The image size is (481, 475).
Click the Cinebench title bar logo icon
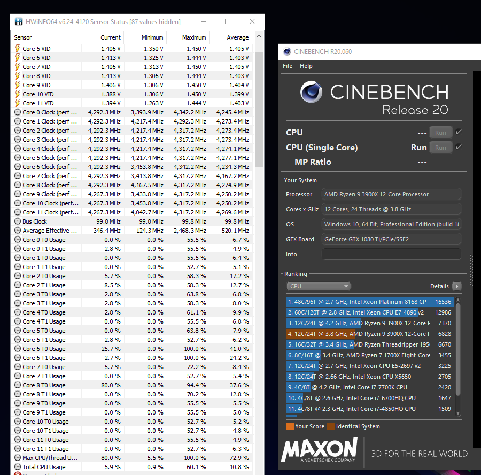(287, 51)
